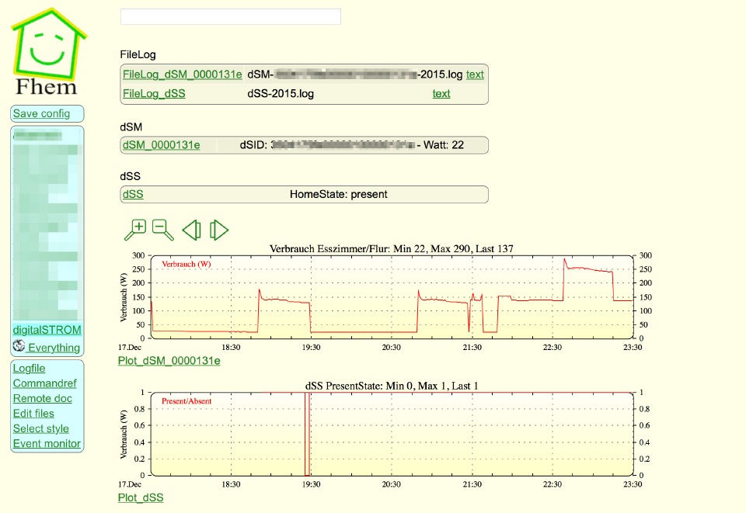Screen dimensions: 746x513
Task: Click the command input field at top
Action: point(230,17)
